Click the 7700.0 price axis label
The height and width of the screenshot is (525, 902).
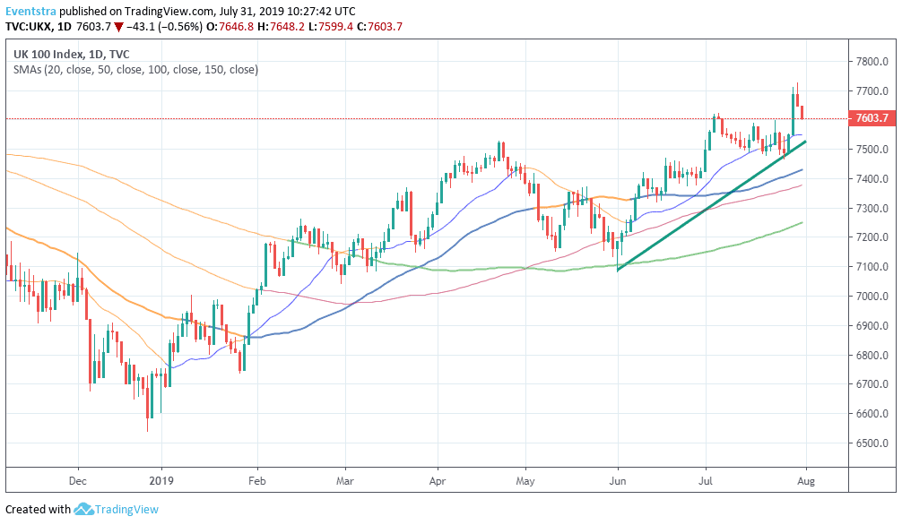tap(872, 90)
